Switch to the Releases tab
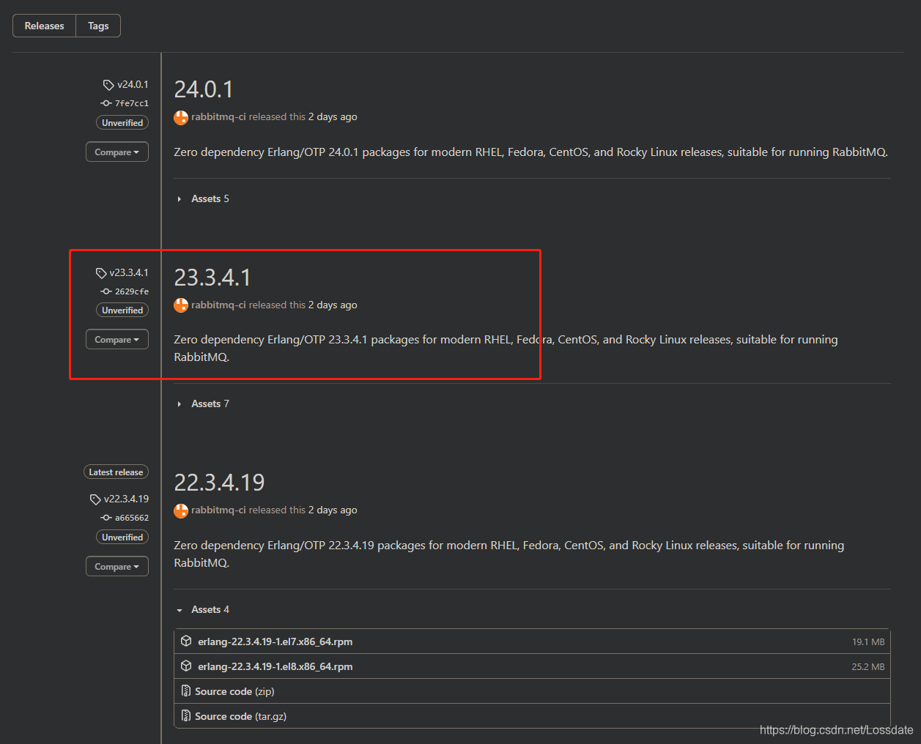921x744 pixels. (x=44, y=26)
